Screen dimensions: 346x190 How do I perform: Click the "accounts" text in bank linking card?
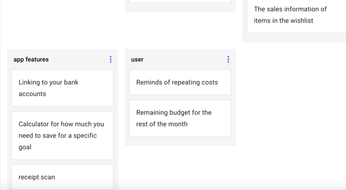point(32,94)
